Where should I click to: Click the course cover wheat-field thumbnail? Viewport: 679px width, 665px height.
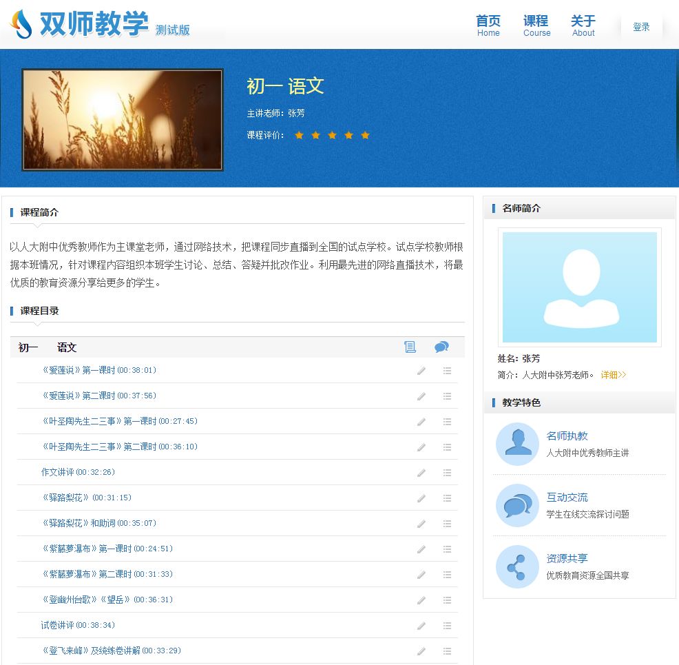click(x=123, y=120)
